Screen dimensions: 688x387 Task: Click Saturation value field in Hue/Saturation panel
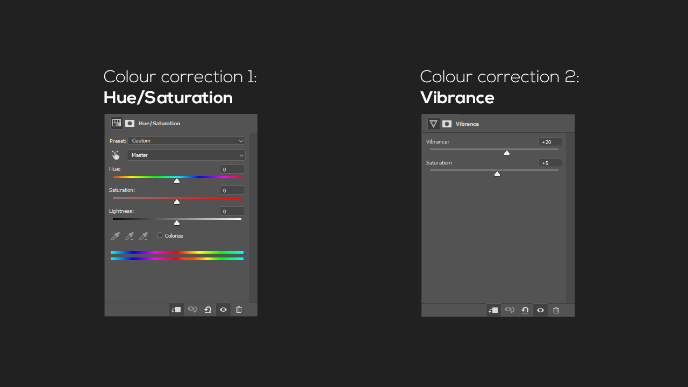pos(232,190)
